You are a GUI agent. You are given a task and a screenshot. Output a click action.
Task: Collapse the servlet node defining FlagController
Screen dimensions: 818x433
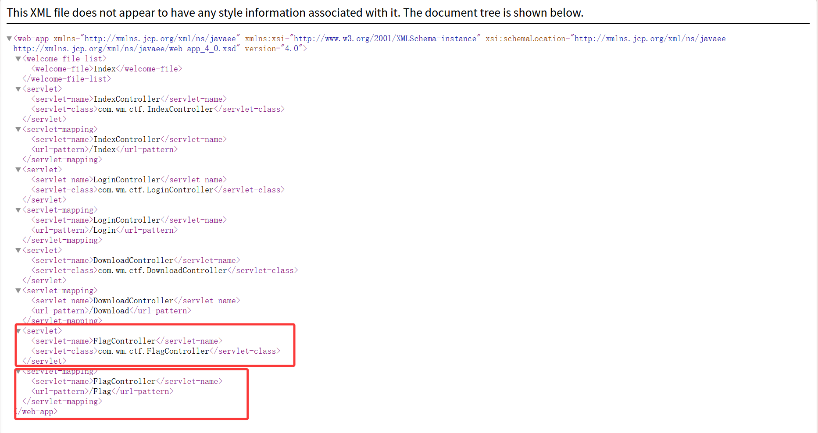(18, 331)
